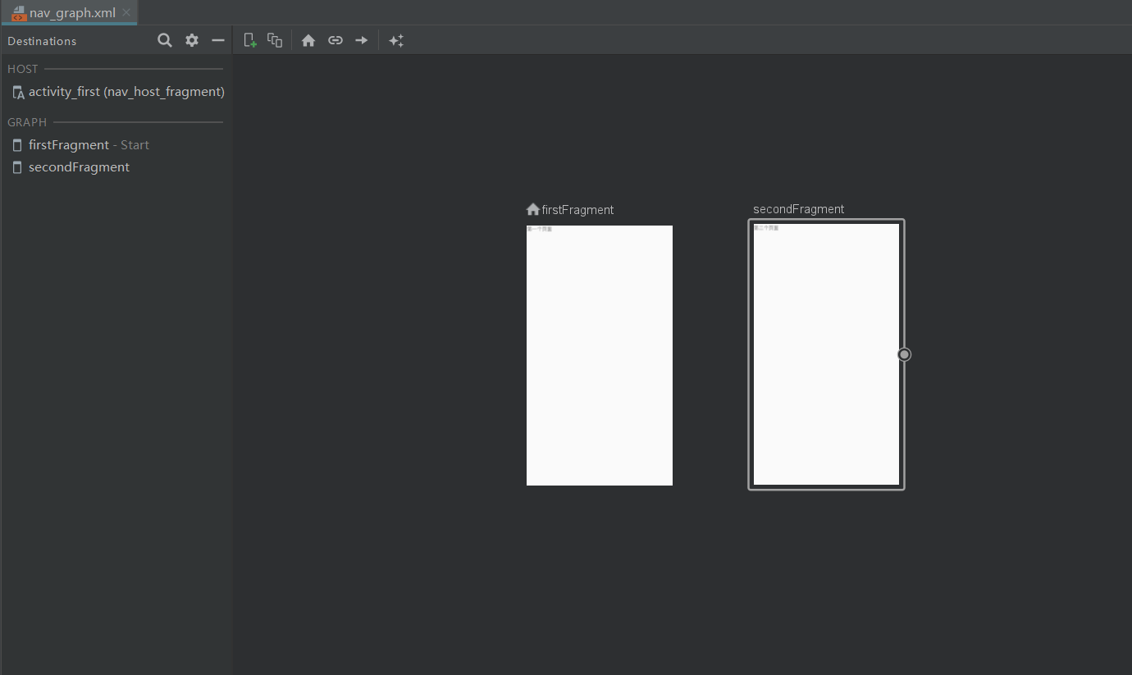The height and width of the screenshot is (675, 1132).
Task: Click the home icon beside the firstFragment label
Action: [533, 209]
